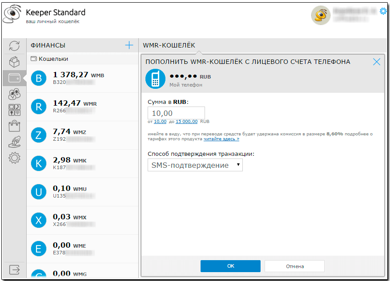Close the top-up dialog with X
Viewport: 390px width, 281px height.
click(x=377, y=62)
